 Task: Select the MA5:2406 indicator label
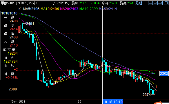tap(31, 9)
